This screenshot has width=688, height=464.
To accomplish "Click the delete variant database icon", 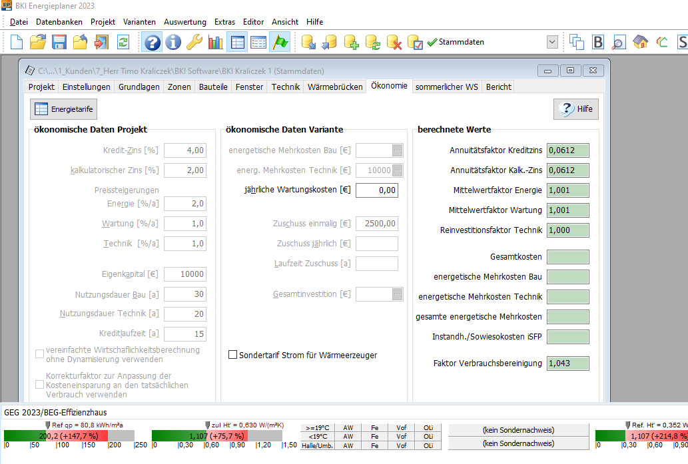I will point(394,43).
